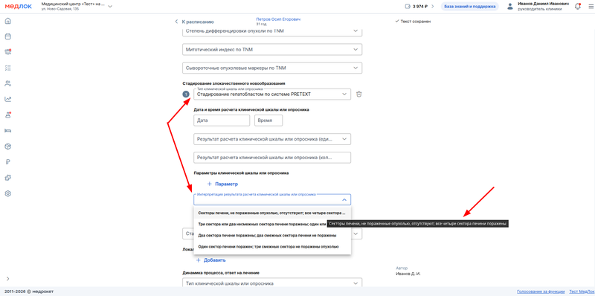
Task: Open the notifications bell icon
Action: click(578, 7)
